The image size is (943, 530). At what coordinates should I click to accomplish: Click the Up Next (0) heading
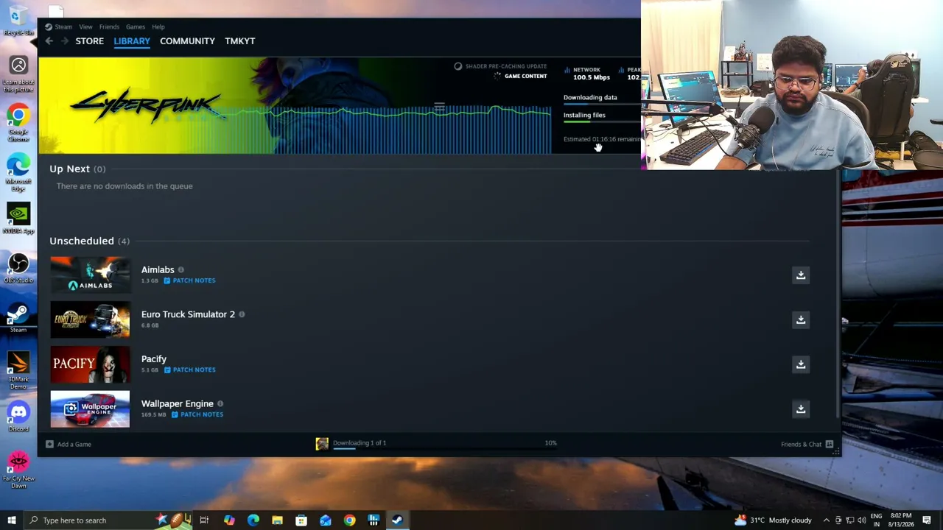[77, 169]
